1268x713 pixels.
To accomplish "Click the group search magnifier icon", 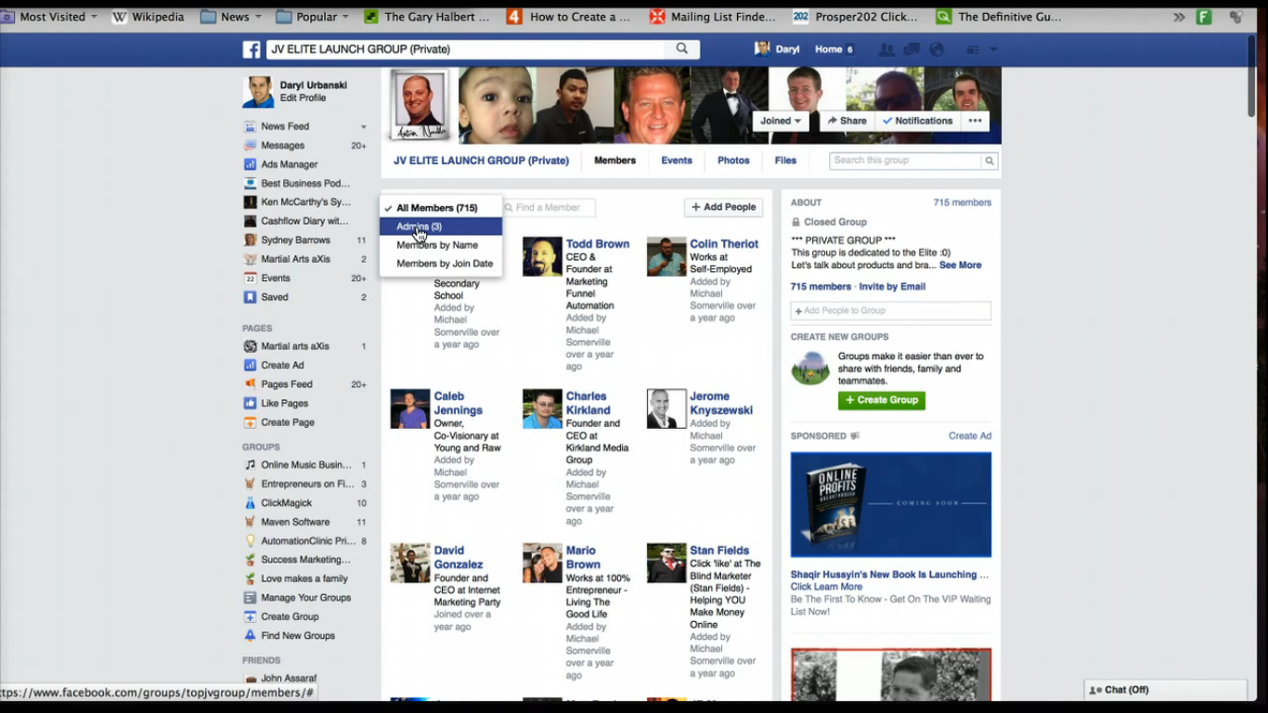I will 990,161.
